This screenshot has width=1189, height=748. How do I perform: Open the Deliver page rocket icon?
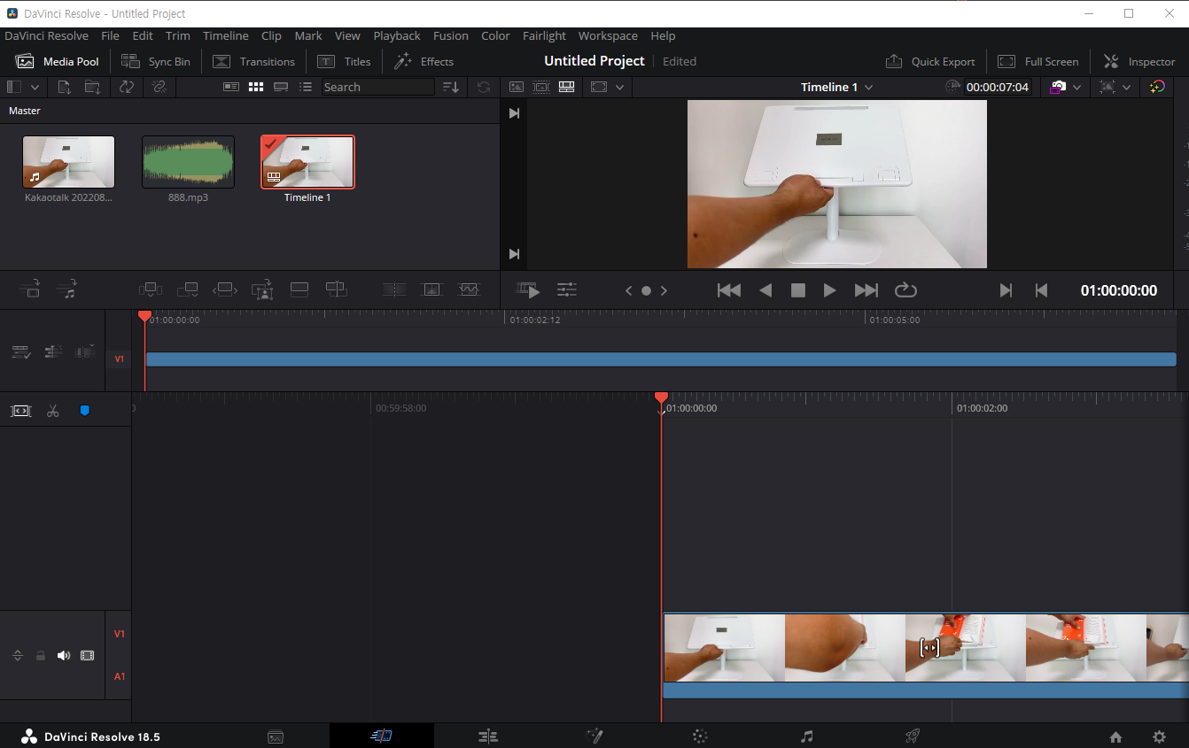coord(913,736)
